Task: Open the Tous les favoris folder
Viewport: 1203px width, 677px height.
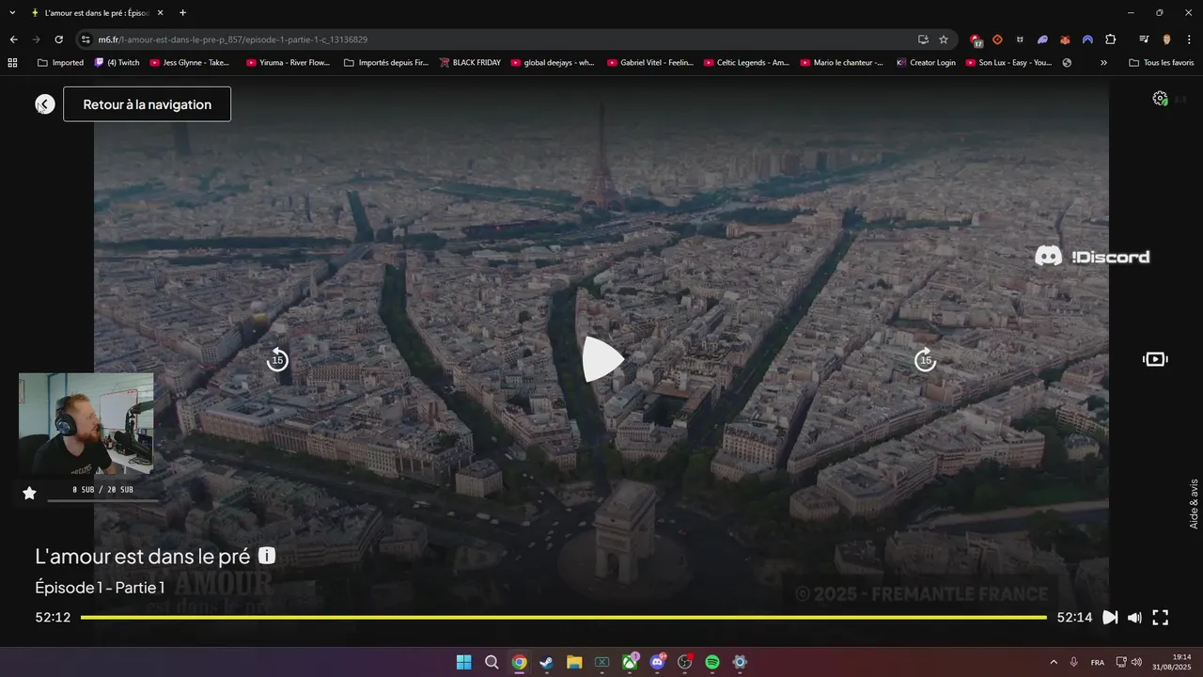Action: tap(1161, 63)
